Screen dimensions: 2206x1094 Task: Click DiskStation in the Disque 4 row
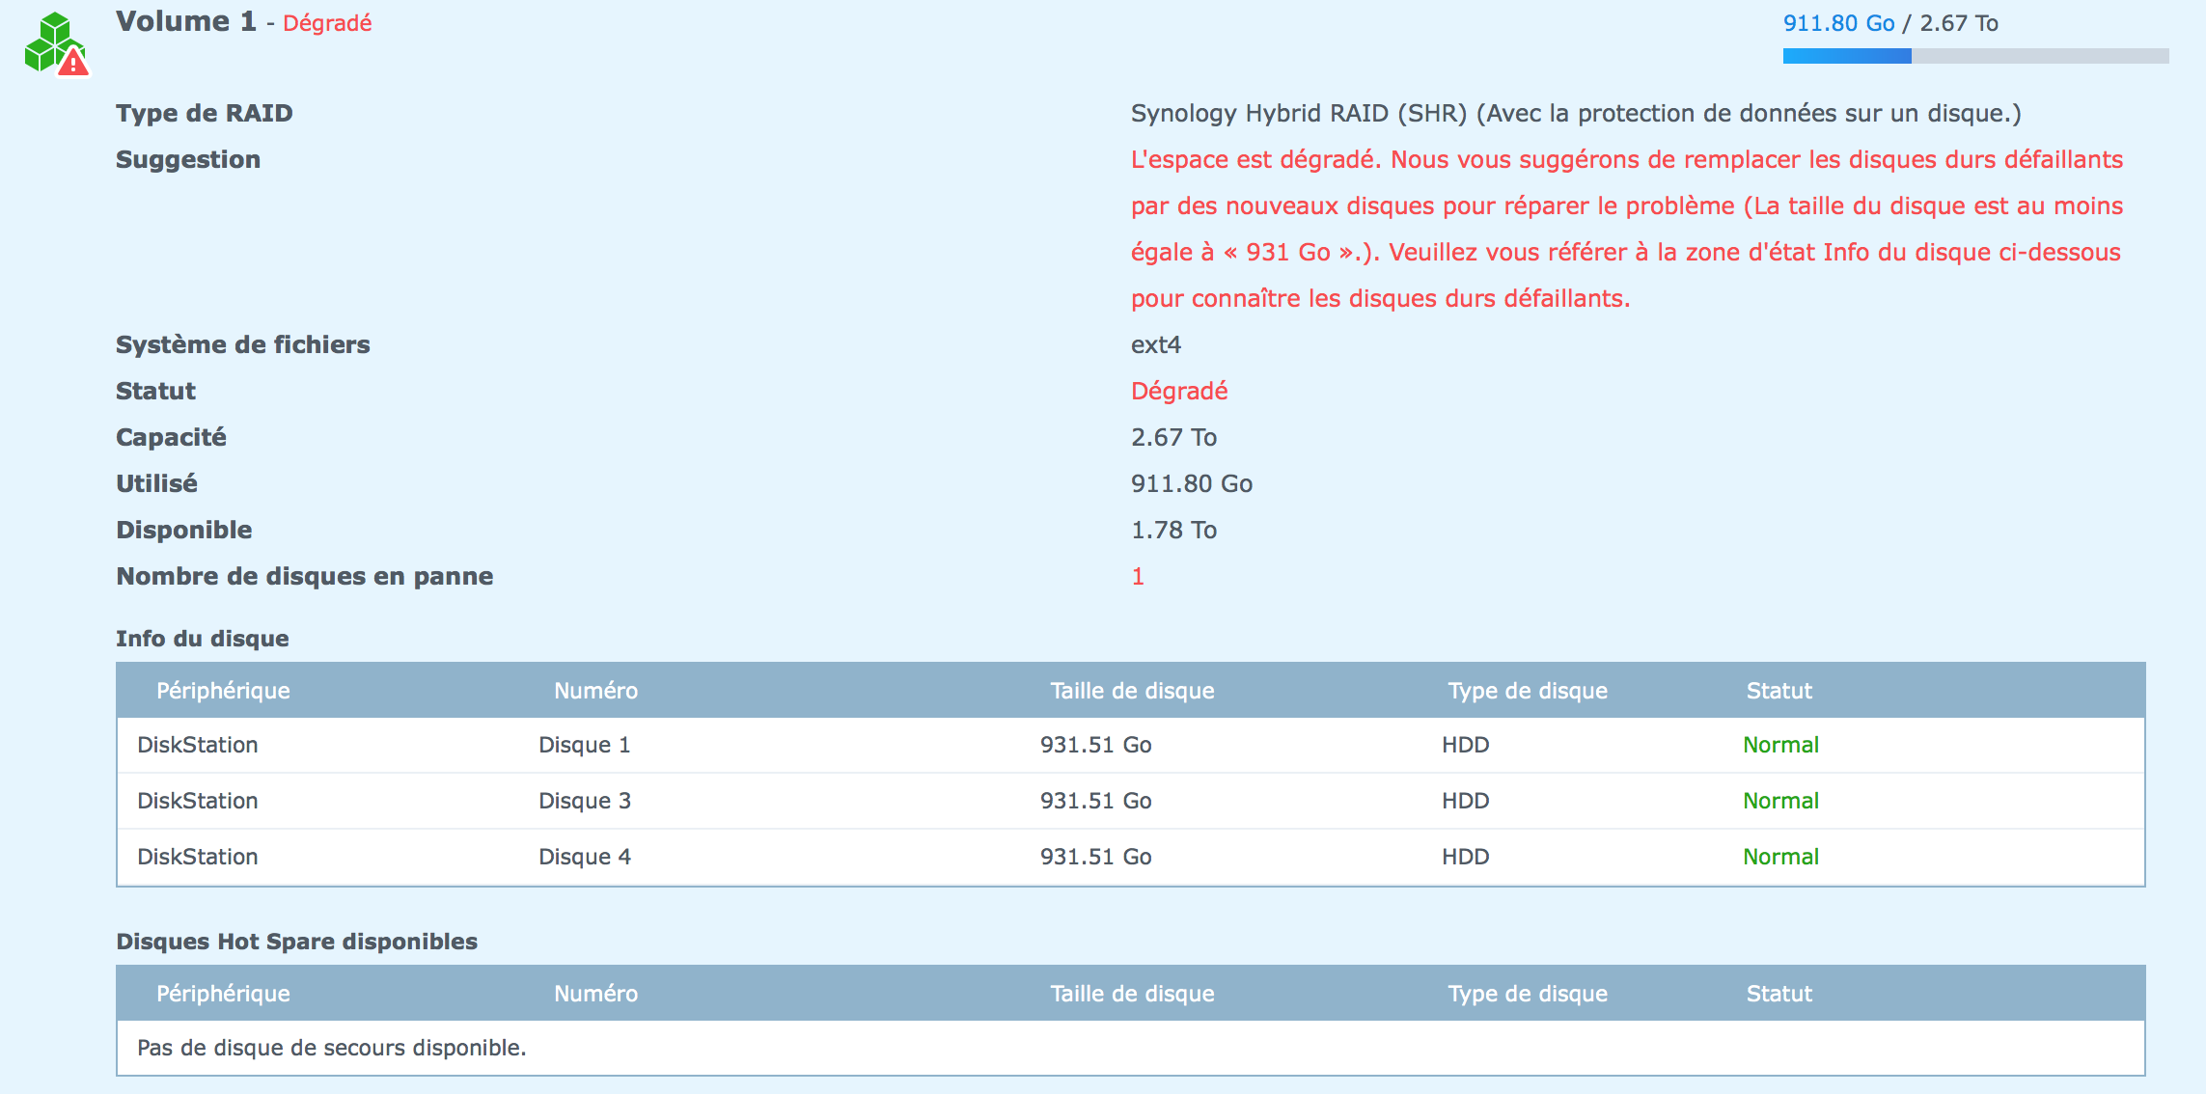(x=198, y=857)
